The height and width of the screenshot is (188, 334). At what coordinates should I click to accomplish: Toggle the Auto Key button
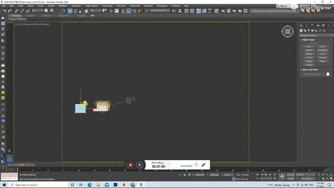pos(291,175)
